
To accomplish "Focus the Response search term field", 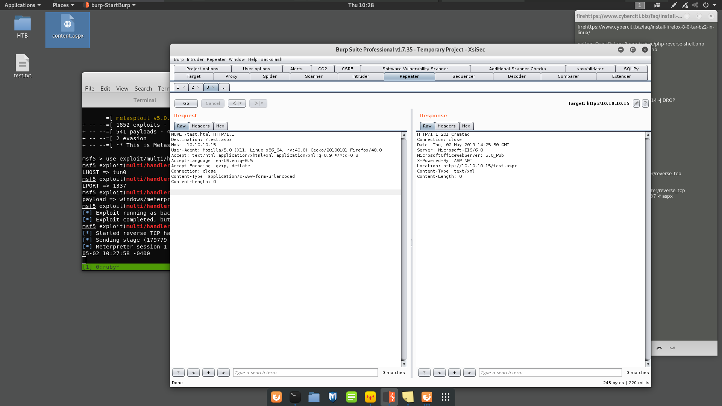I will 551,373.
